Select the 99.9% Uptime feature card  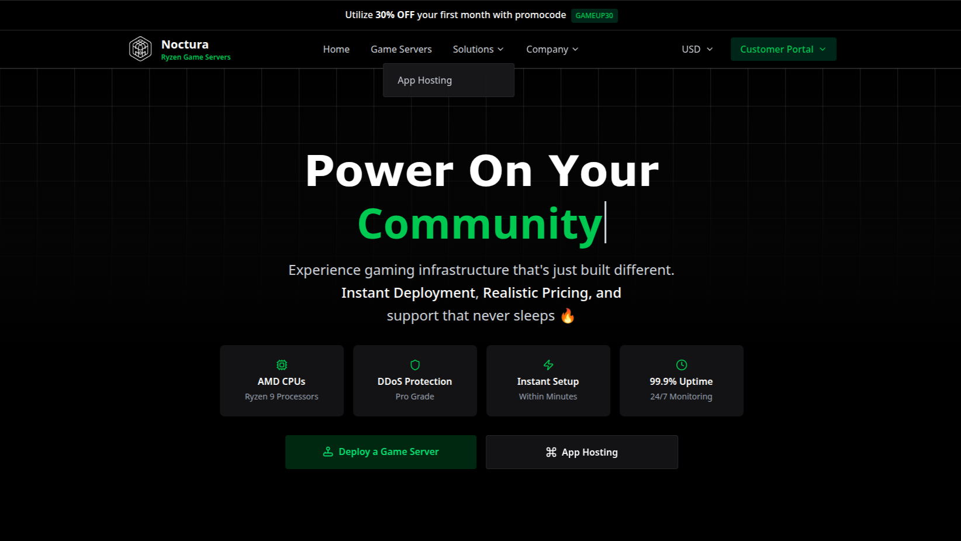click(682, 381)
